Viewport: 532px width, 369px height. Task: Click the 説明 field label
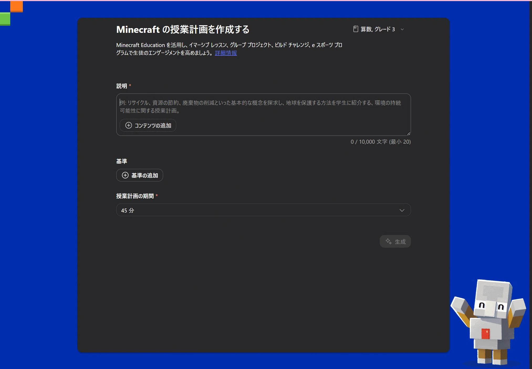(x=122, y=86)
